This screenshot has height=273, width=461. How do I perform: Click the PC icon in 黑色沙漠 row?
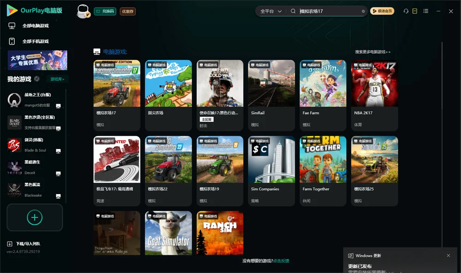(58, 128)
